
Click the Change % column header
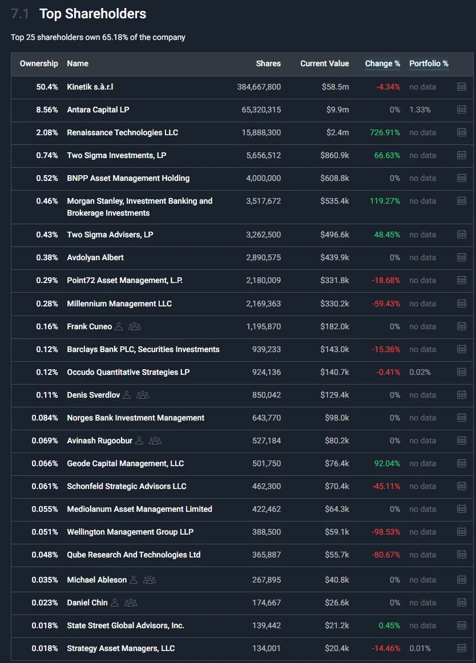382,63
